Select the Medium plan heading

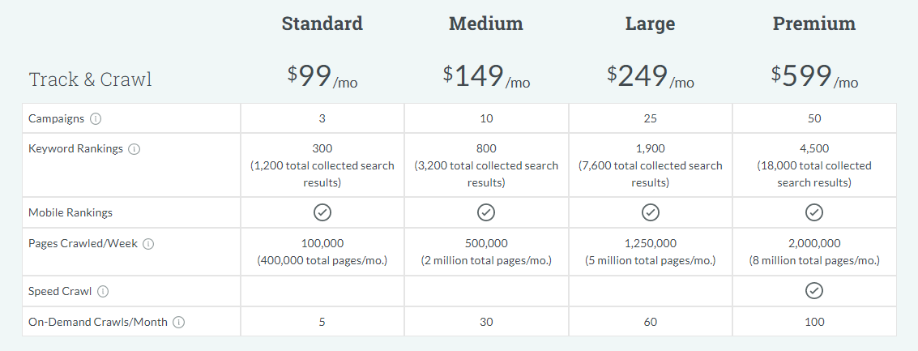[x=486, y=24]
